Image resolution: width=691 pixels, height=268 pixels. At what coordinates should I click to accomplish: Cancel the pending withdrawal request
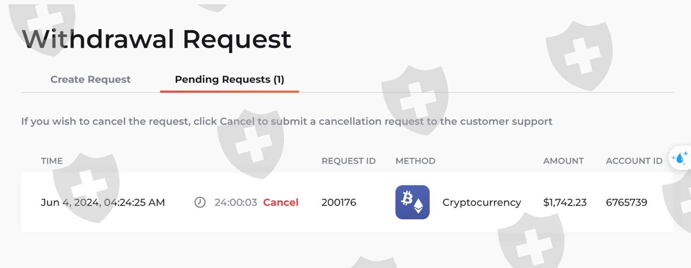[x=281, y=203]
